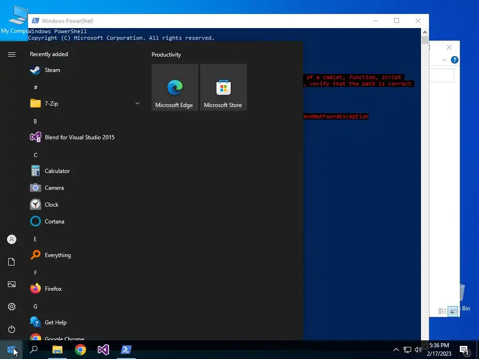479x359 pixels.
Task: Jump to letter E section header
Action: point(35,239)
